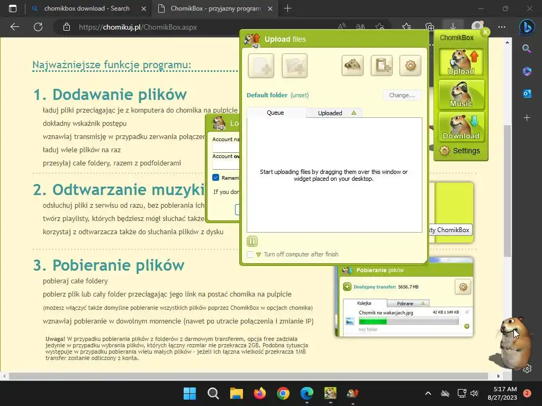Screen dimensions: 542x406
Task: Pause the upload queue
Action: click(x=252, y=241)
